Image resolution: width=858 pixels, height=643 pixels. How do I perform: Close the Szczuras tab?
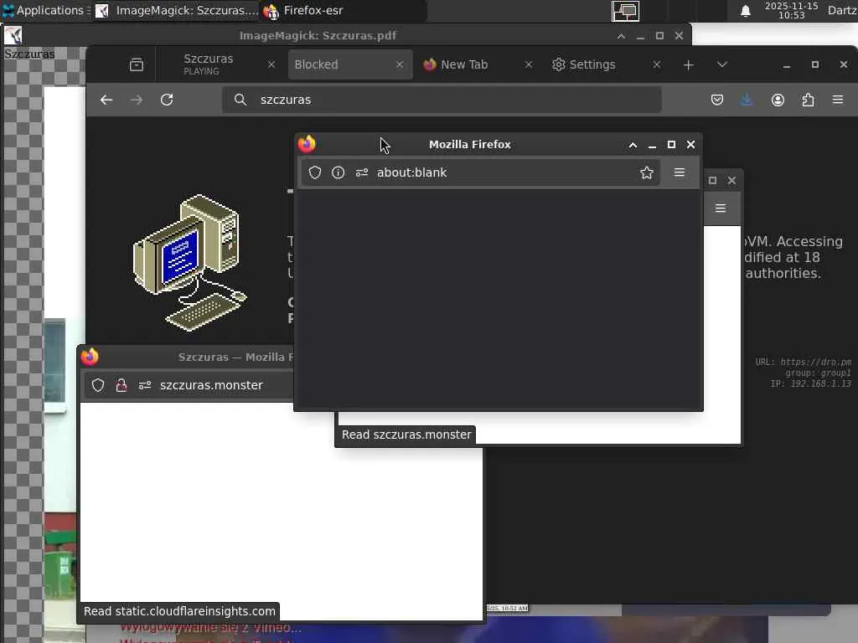(271, 64)
